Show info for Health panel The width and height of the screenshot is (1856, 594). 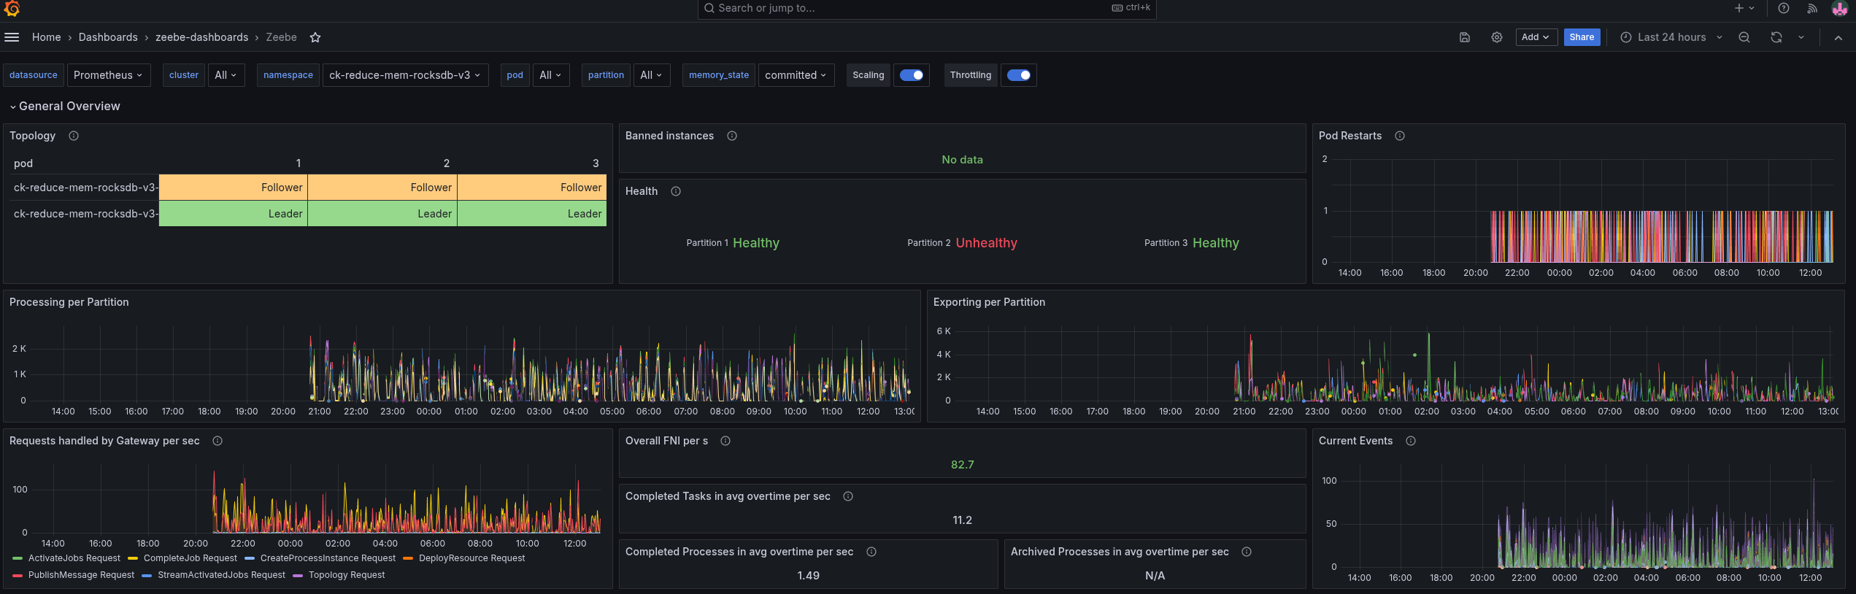(x=676, y=191)
